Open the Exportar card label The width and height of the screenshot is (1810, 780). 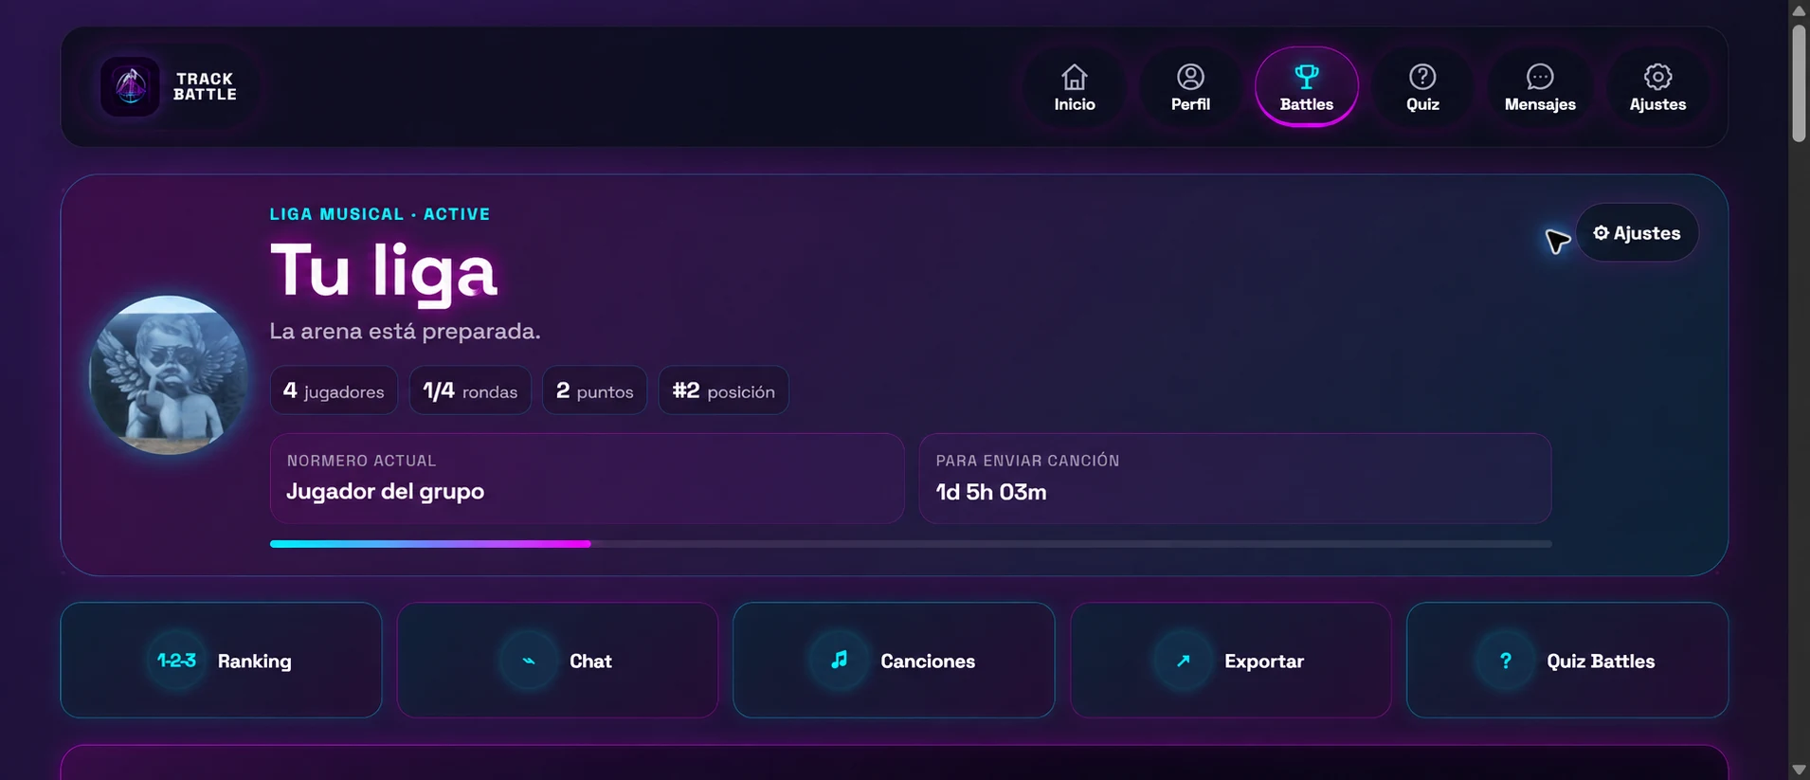[1264, 661]
